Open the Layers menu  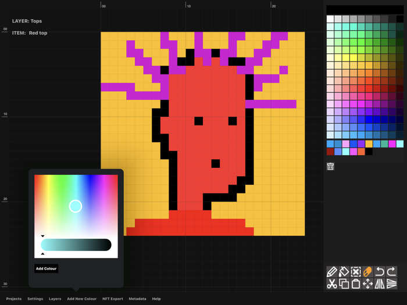point(55,299)
